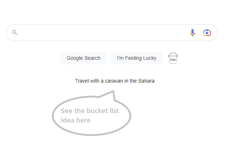The height and width of the screenshot is (145, 232).
Task: Click the I'm Feeling Lucky button
Action: pyautogui.click(x=137, y=58)
